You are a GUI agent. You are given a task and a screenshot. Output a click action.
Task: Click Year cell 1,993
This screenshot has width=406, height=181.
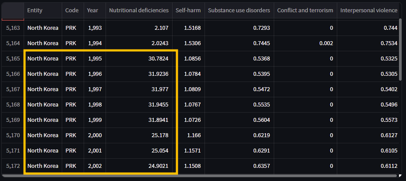coord(95,28)
